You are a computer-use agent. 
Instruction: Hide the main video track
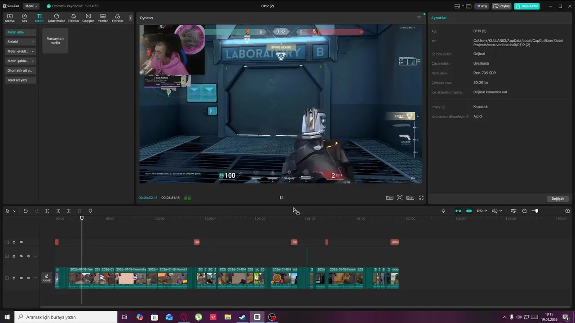point(21,278)
